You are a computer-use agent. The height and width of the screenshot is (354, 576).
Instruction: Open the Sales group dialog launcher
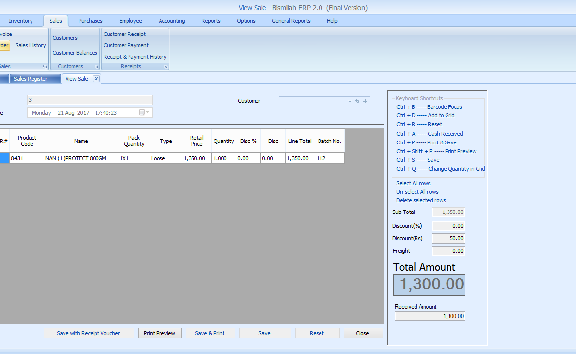45,67
